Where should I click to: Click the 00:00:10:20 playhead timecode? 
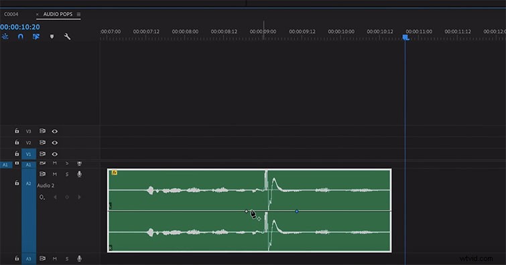pos(20,27)
